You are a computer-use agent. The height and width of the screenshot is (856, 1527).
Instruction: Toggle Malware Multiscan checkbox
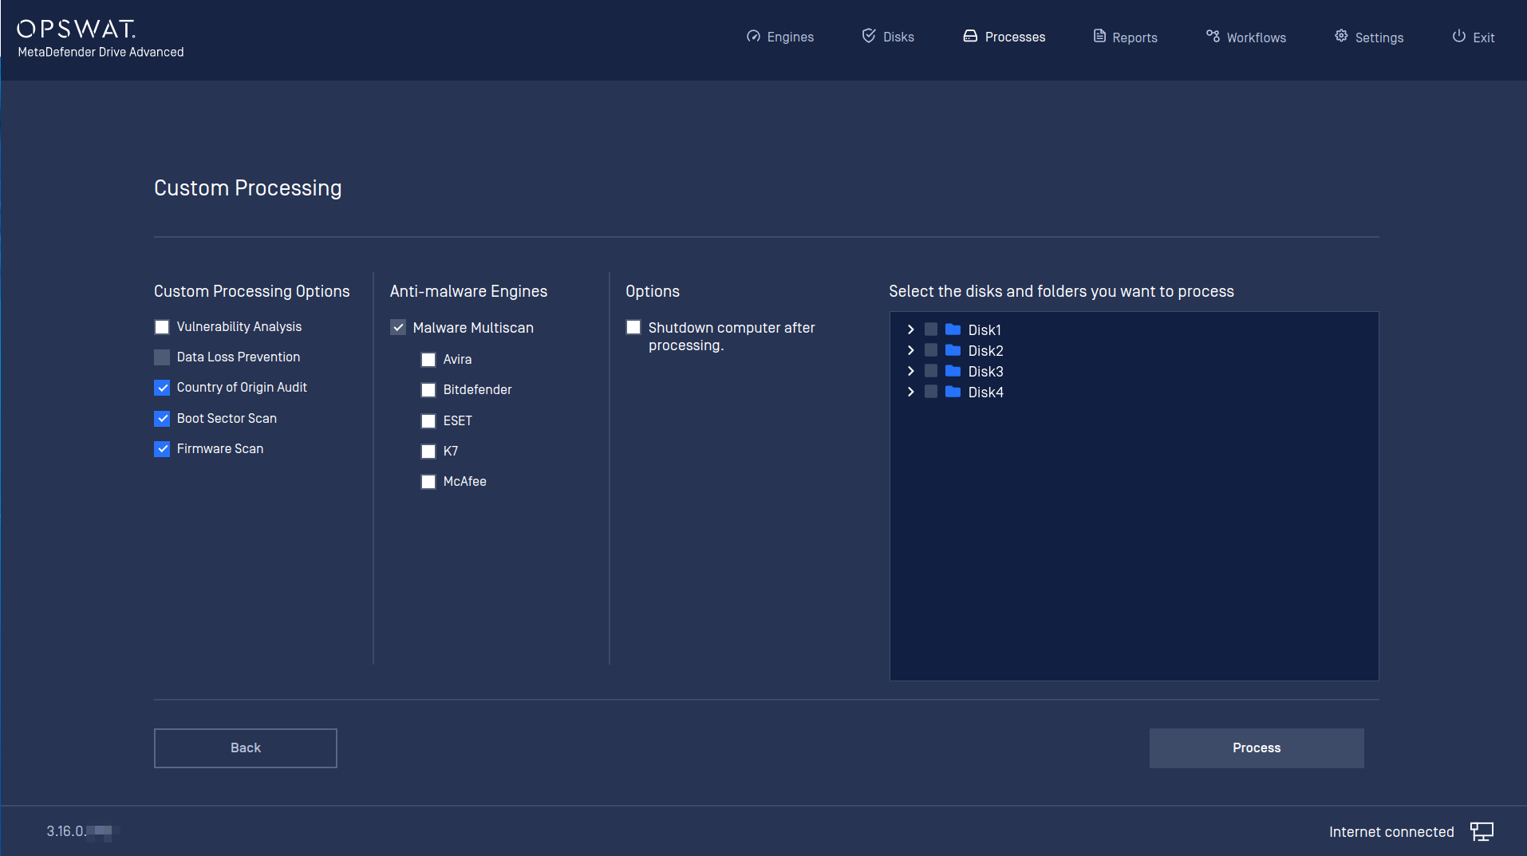pos(398,328)
